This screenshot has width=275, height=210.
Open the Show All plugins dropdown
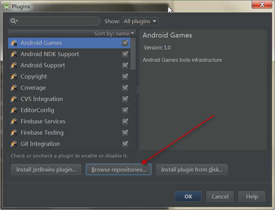[140, 21]
